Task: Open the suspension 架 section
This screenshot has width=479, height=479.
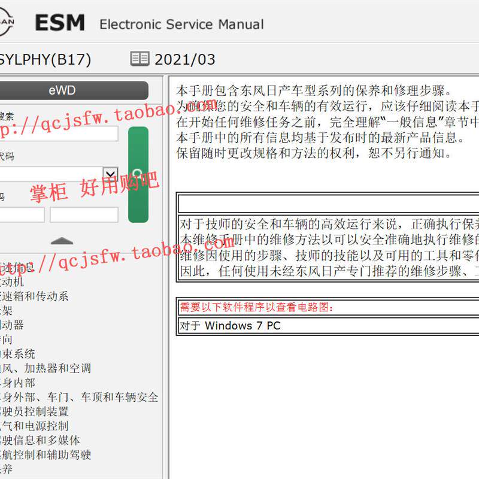Action: (6, 311)
